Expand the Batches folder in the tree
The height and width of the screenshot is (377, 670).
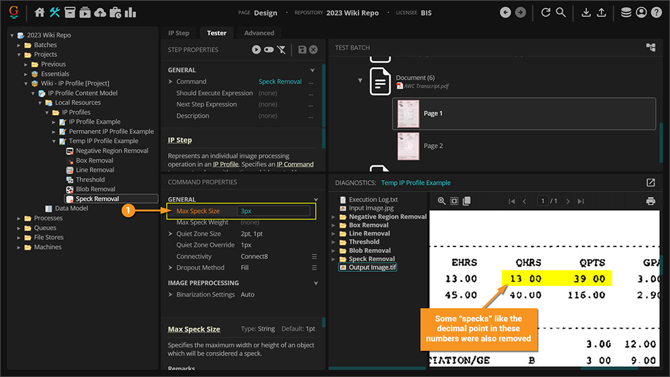point(19,45)
